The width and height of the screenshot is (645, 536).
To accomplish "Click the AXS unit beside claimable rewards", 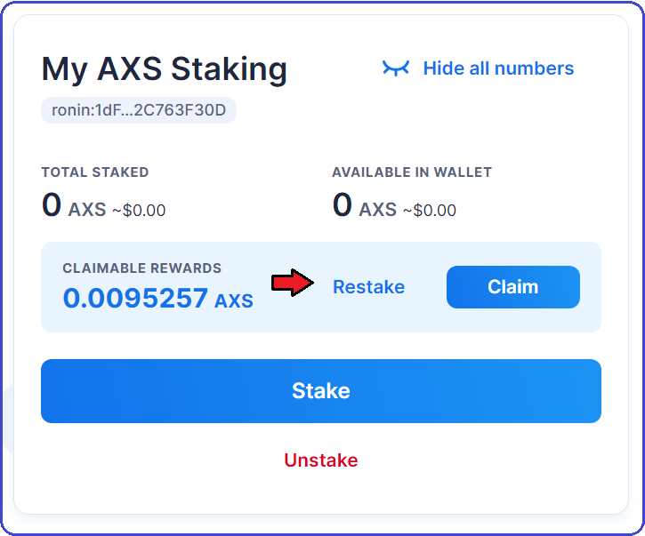I will 234,300.
